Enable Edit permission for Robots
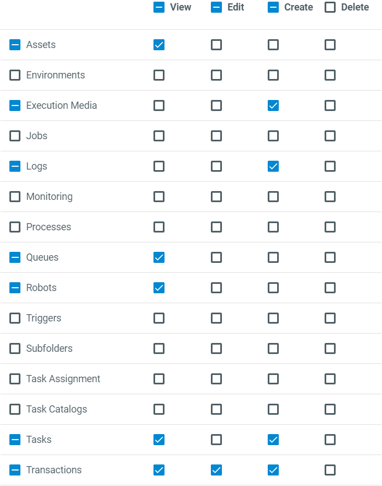 (x=216, y=288)
